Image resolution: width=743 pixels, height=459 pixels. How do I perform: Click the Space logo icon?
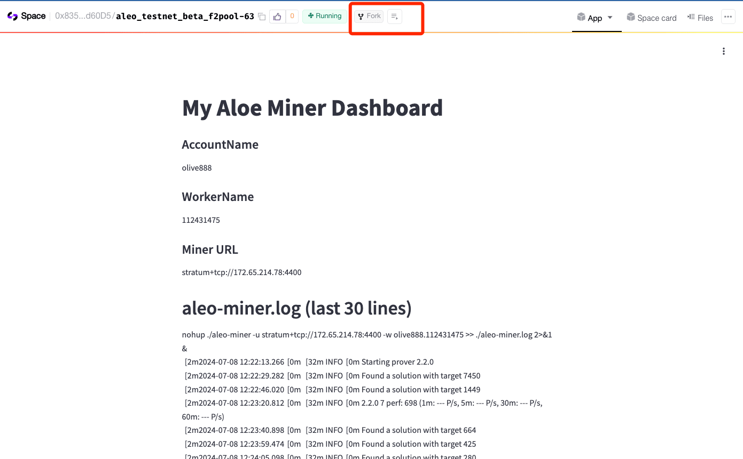12,16
